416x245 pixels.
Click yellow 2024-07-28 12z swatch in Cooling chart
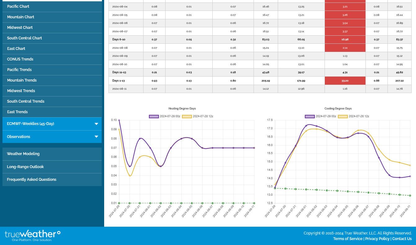(343, 116)
